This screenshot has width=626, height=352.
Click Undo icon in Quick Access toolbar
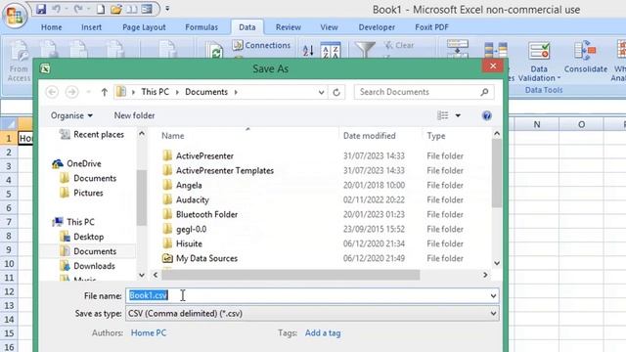57,9
